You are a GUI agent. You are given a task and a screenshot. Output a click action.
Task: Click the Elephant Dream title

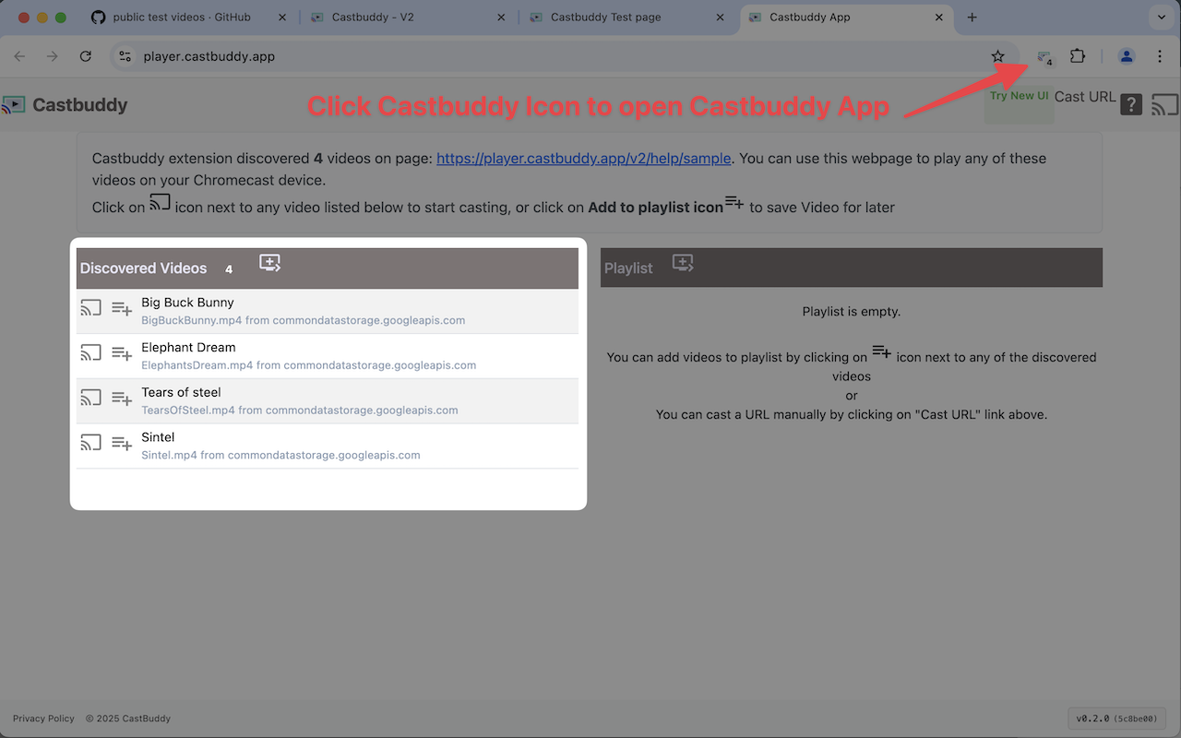pyautogui.click(x=188, y=348)
